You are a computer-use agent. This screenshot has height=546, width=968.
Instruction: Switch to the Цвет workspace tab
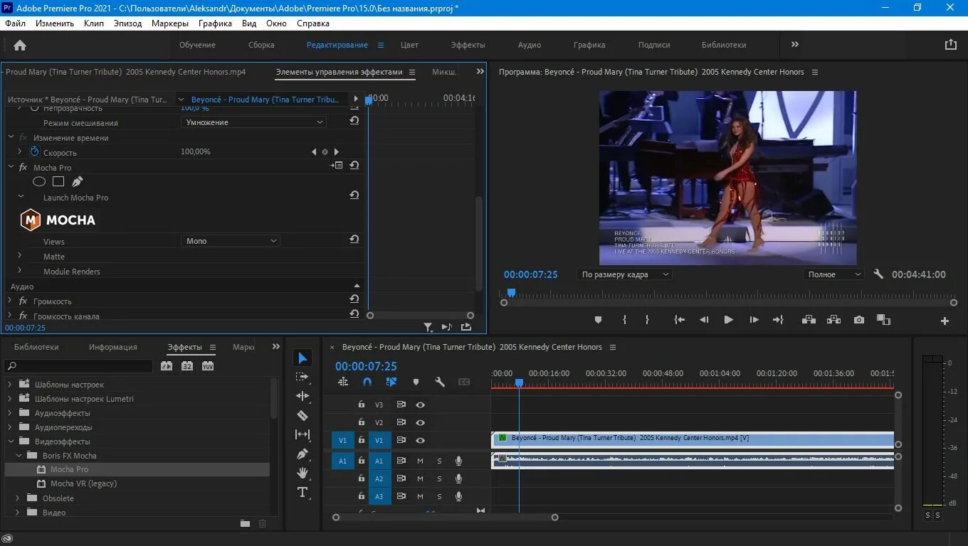[x=409, y=45]
